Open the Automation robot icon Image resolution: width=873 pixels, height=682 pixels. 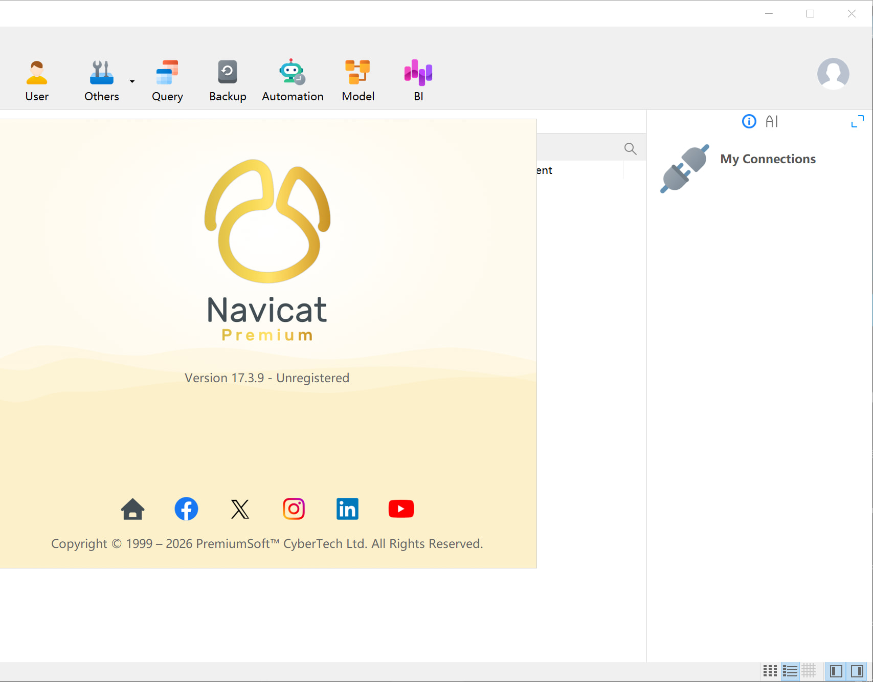coord(292,72)
